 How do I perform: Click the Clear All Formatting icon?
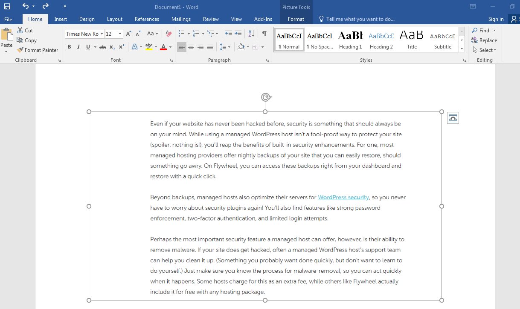tap(168, 33)
